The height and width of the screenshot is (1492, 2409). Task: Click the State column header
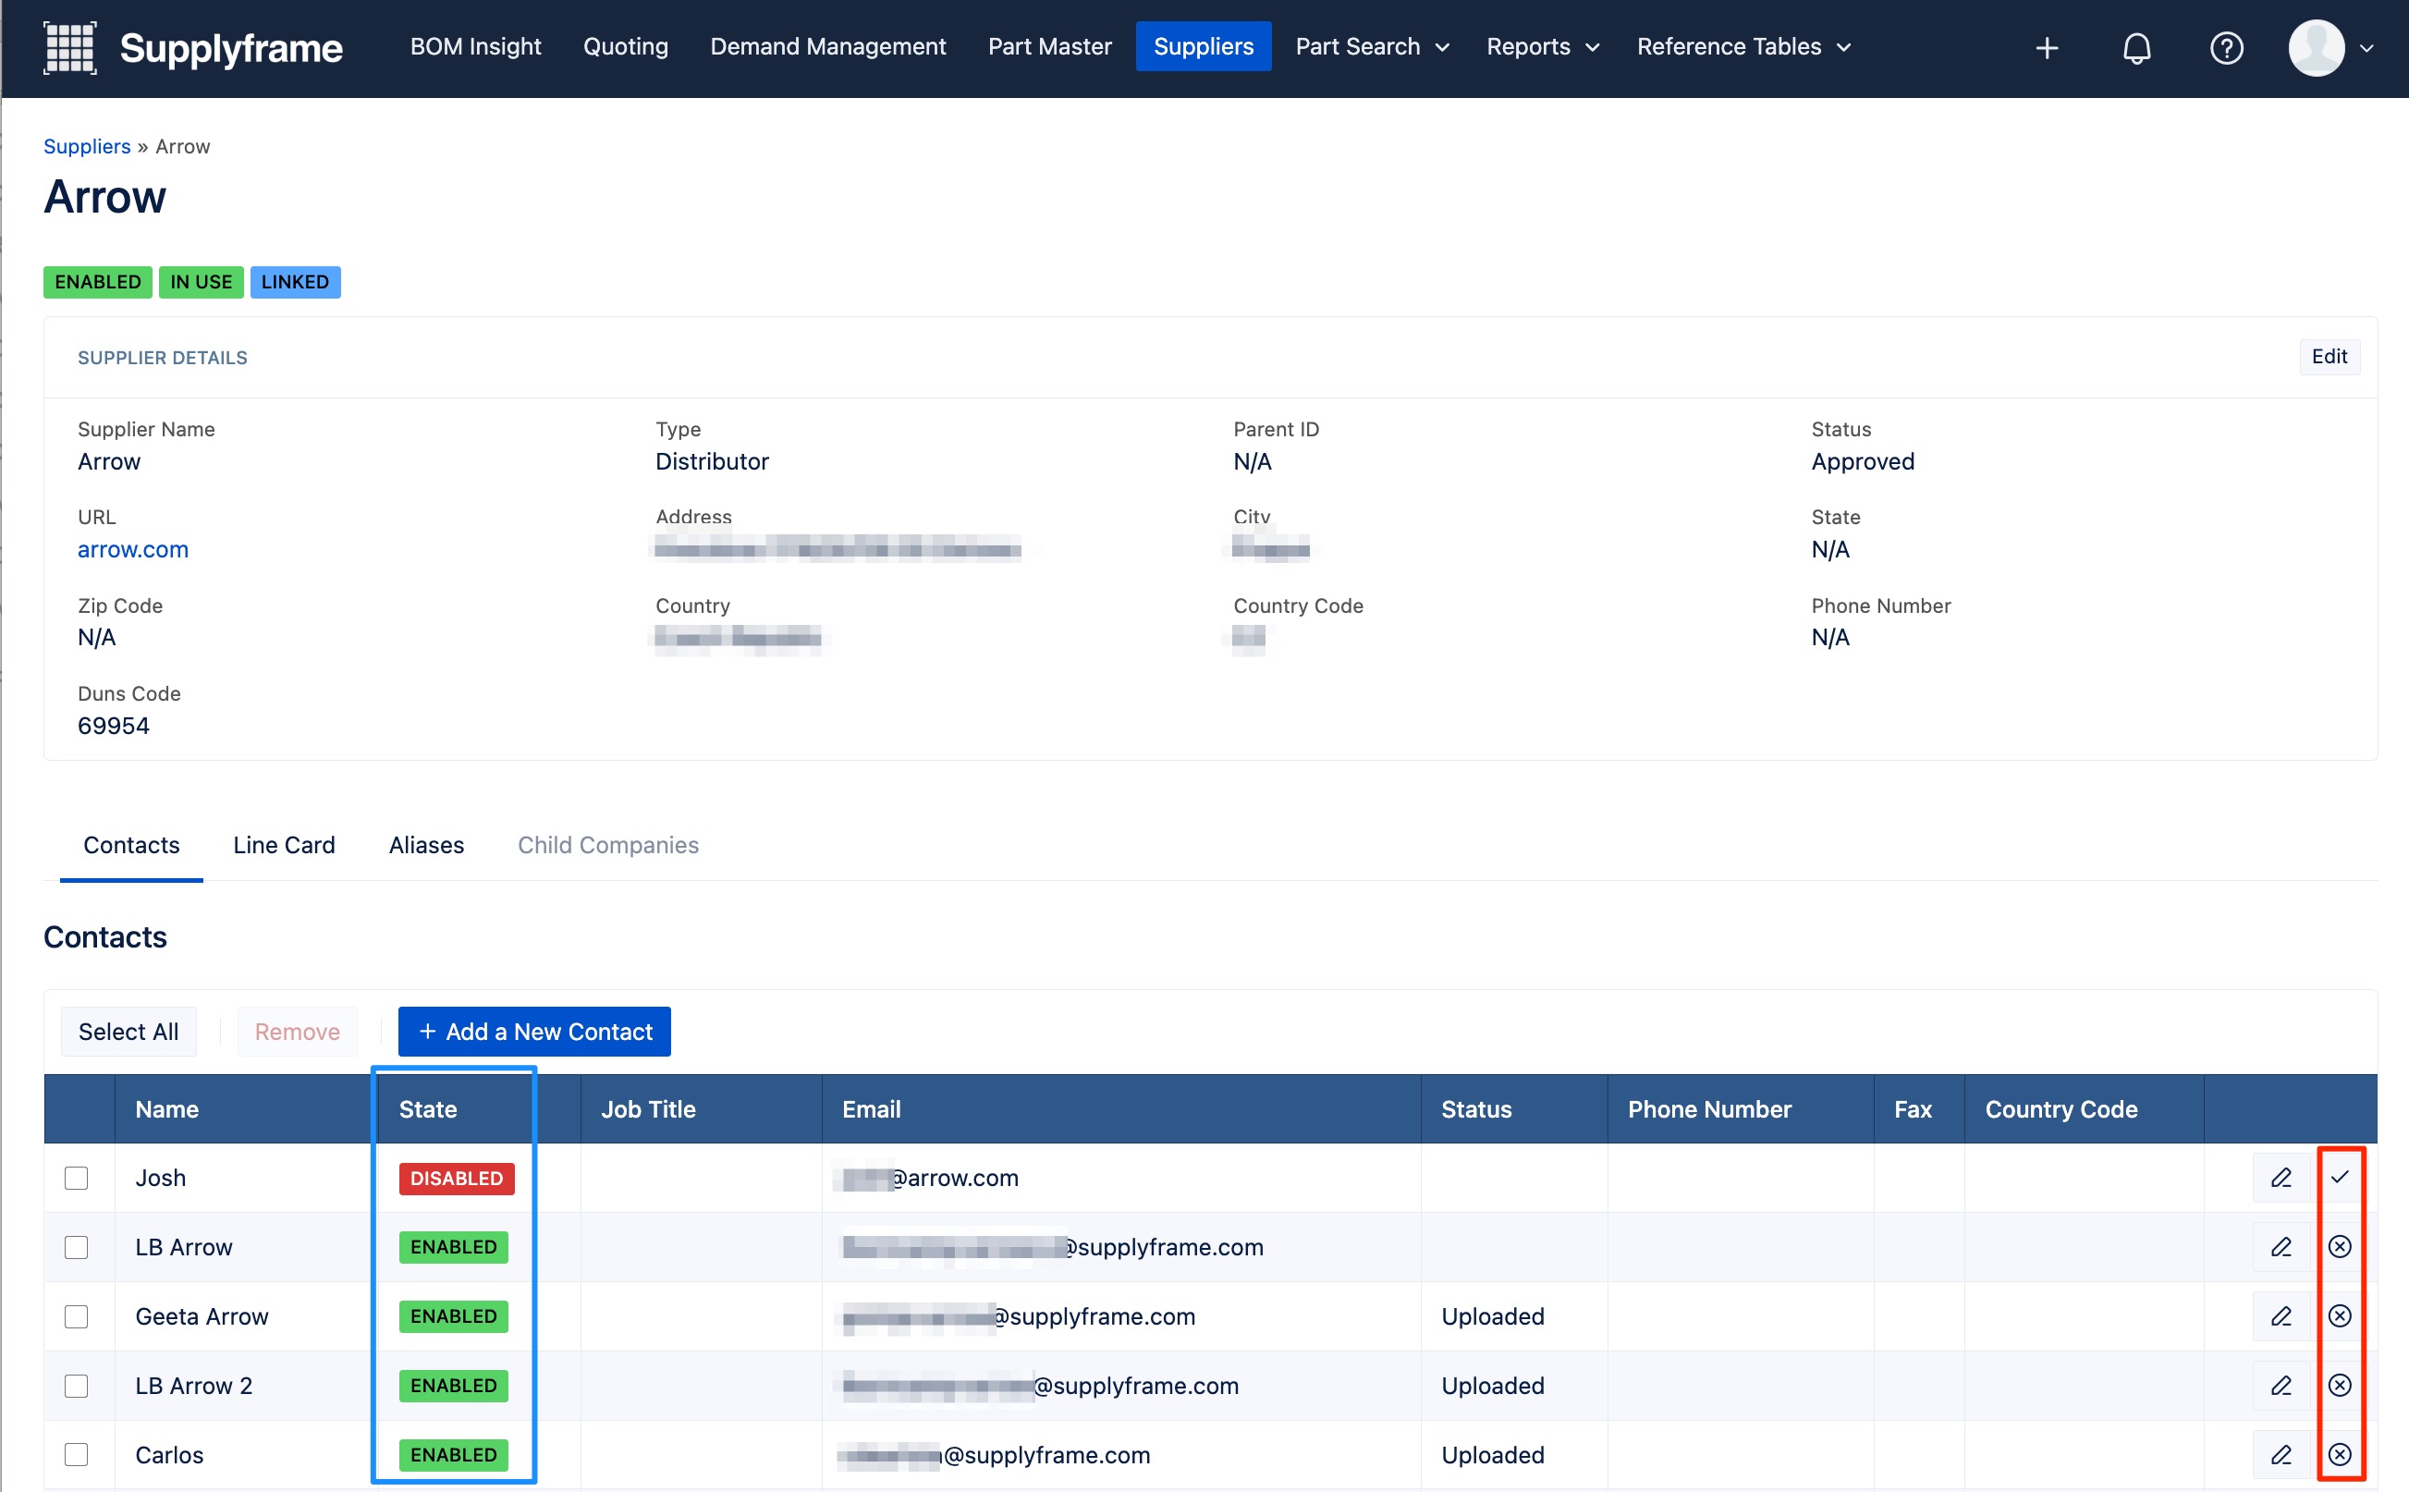click(428, 1109)
